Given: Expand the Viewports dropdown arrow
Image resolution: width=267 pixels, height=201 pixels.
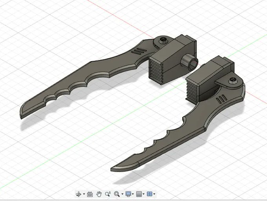Looking at the screenshot, I should [154, 194].
